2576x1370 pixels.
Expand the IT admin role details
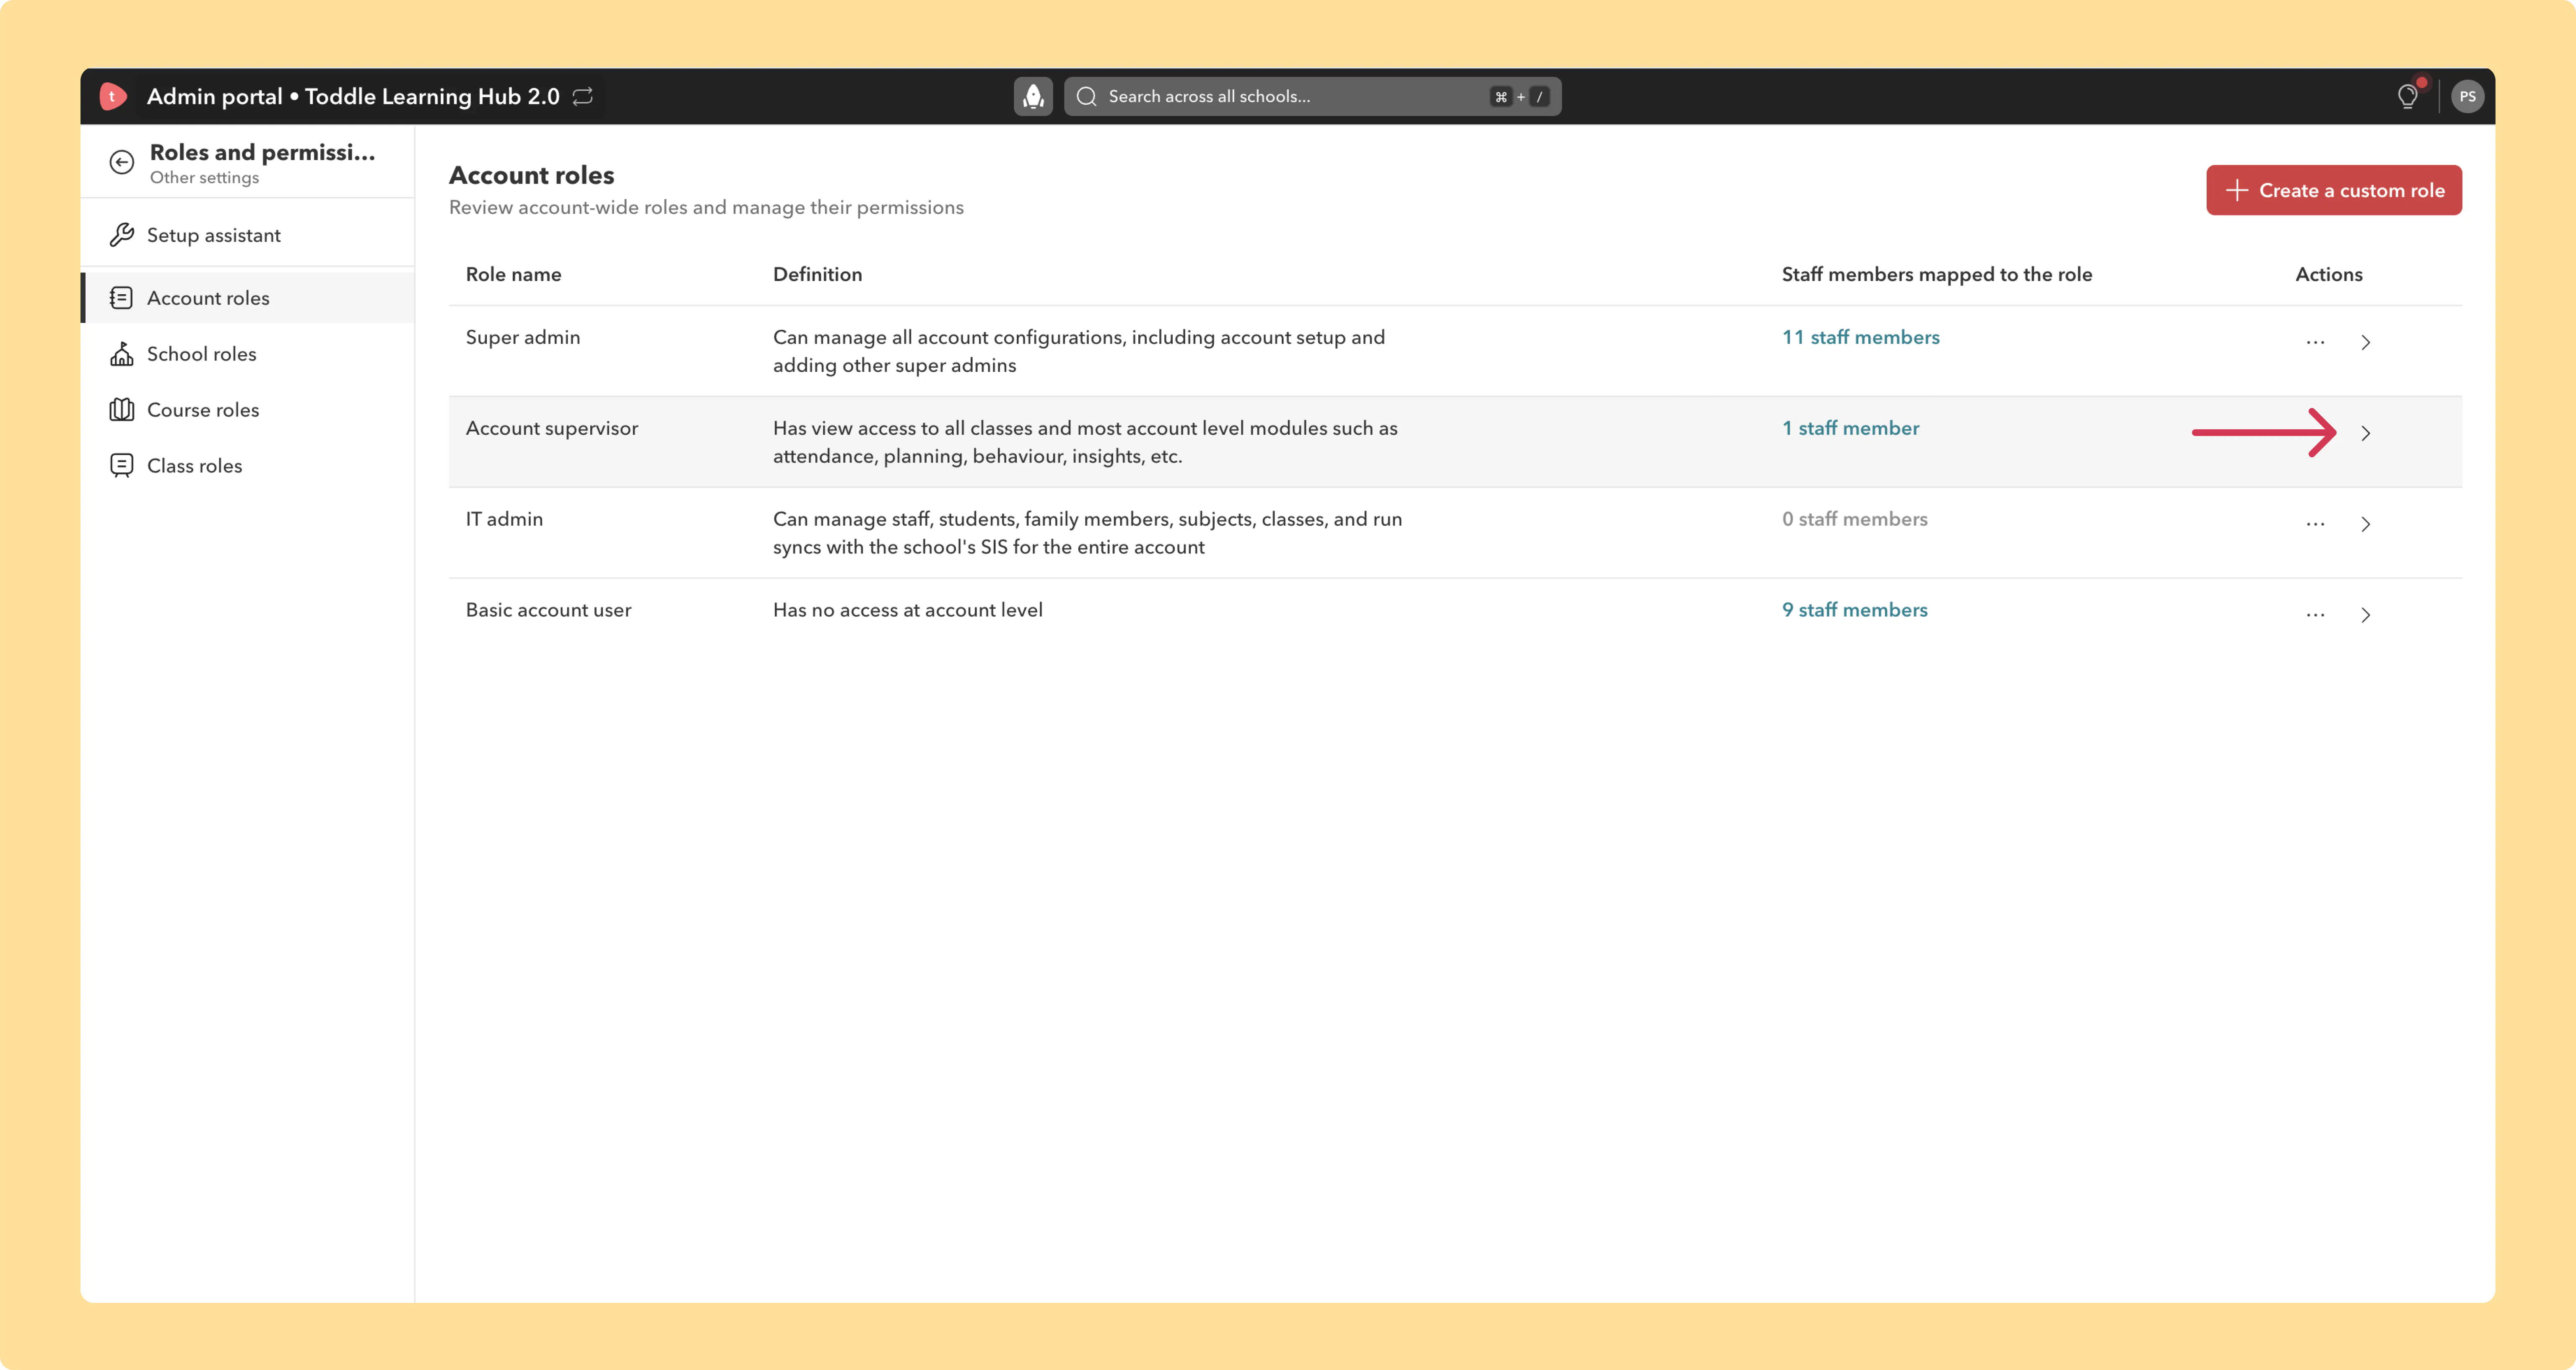(2365, 524)
